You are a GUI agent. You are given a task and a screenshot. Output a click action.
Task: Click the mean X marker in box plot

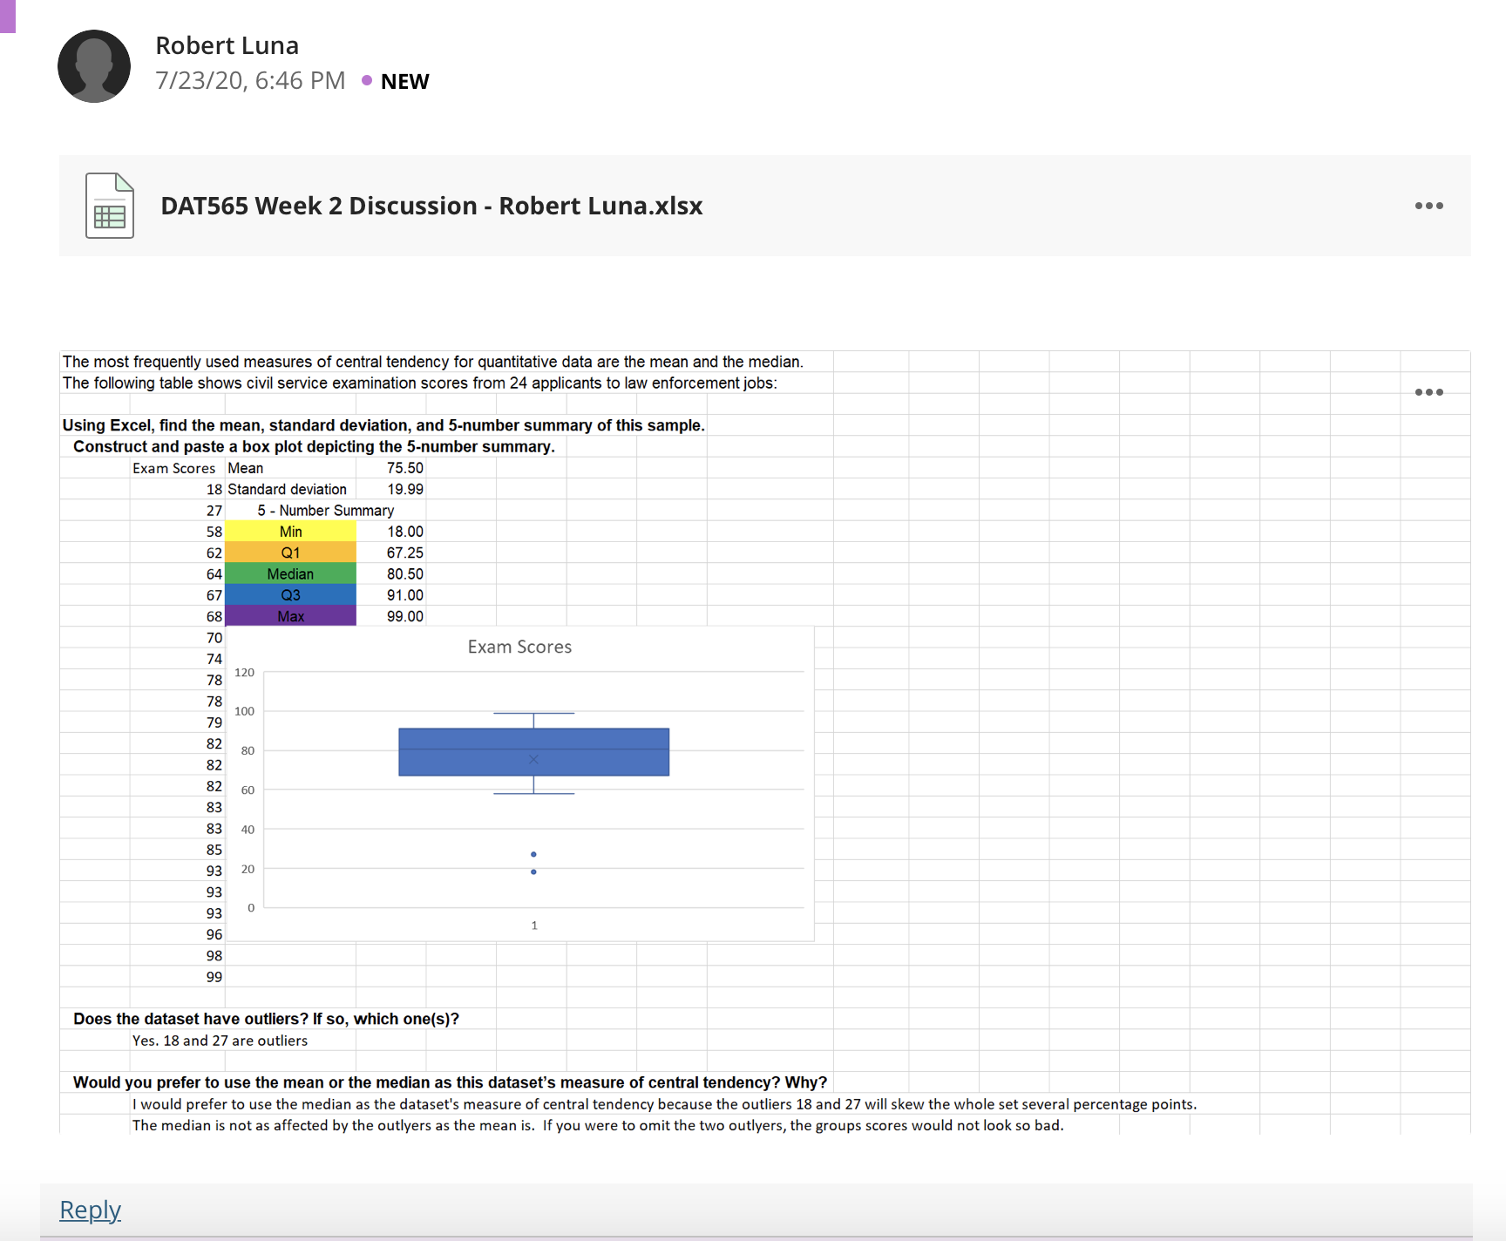[533, 760]
